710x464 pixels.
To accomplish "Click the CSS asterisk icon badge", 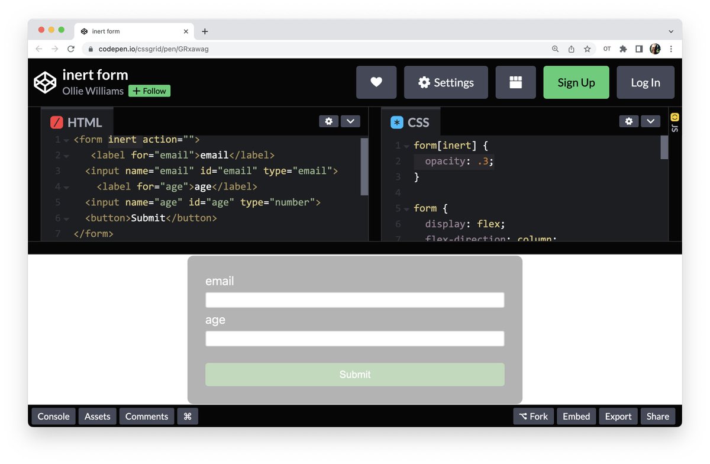I will pos(397,123).
